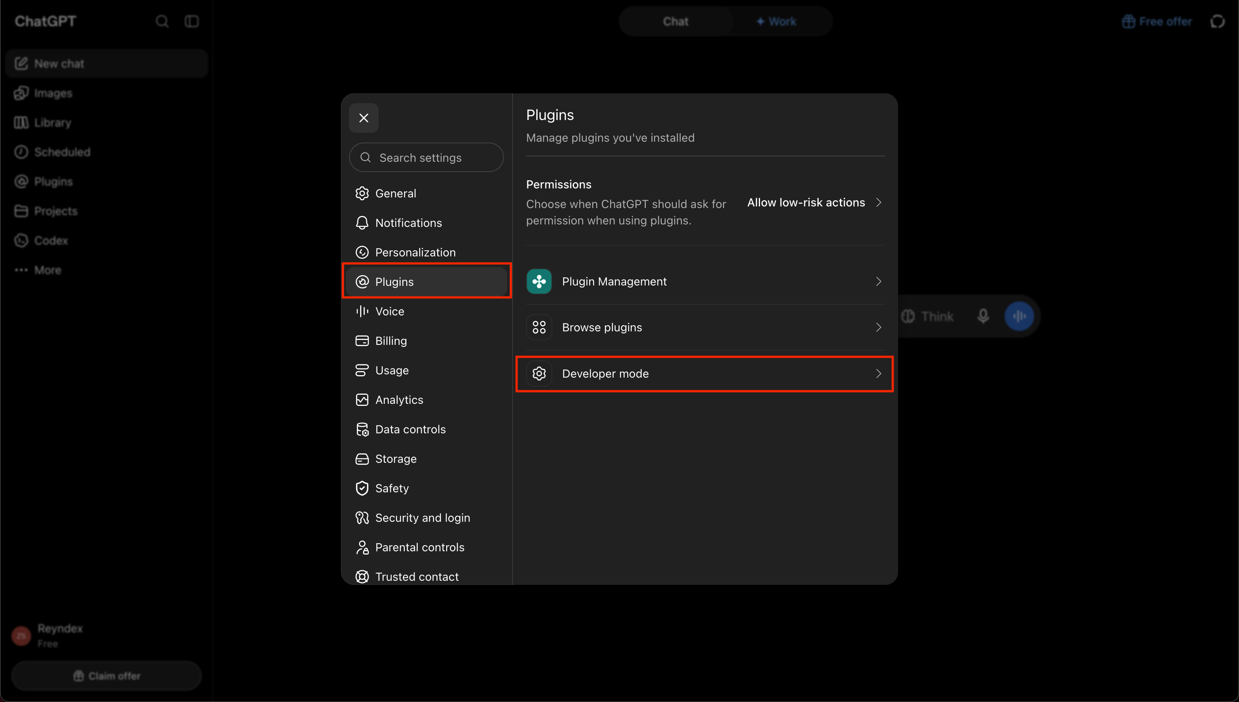This screenshot has width=1239, height=702.
Task: Switch to the Chat tab
Action: click(x=675, y=21)
